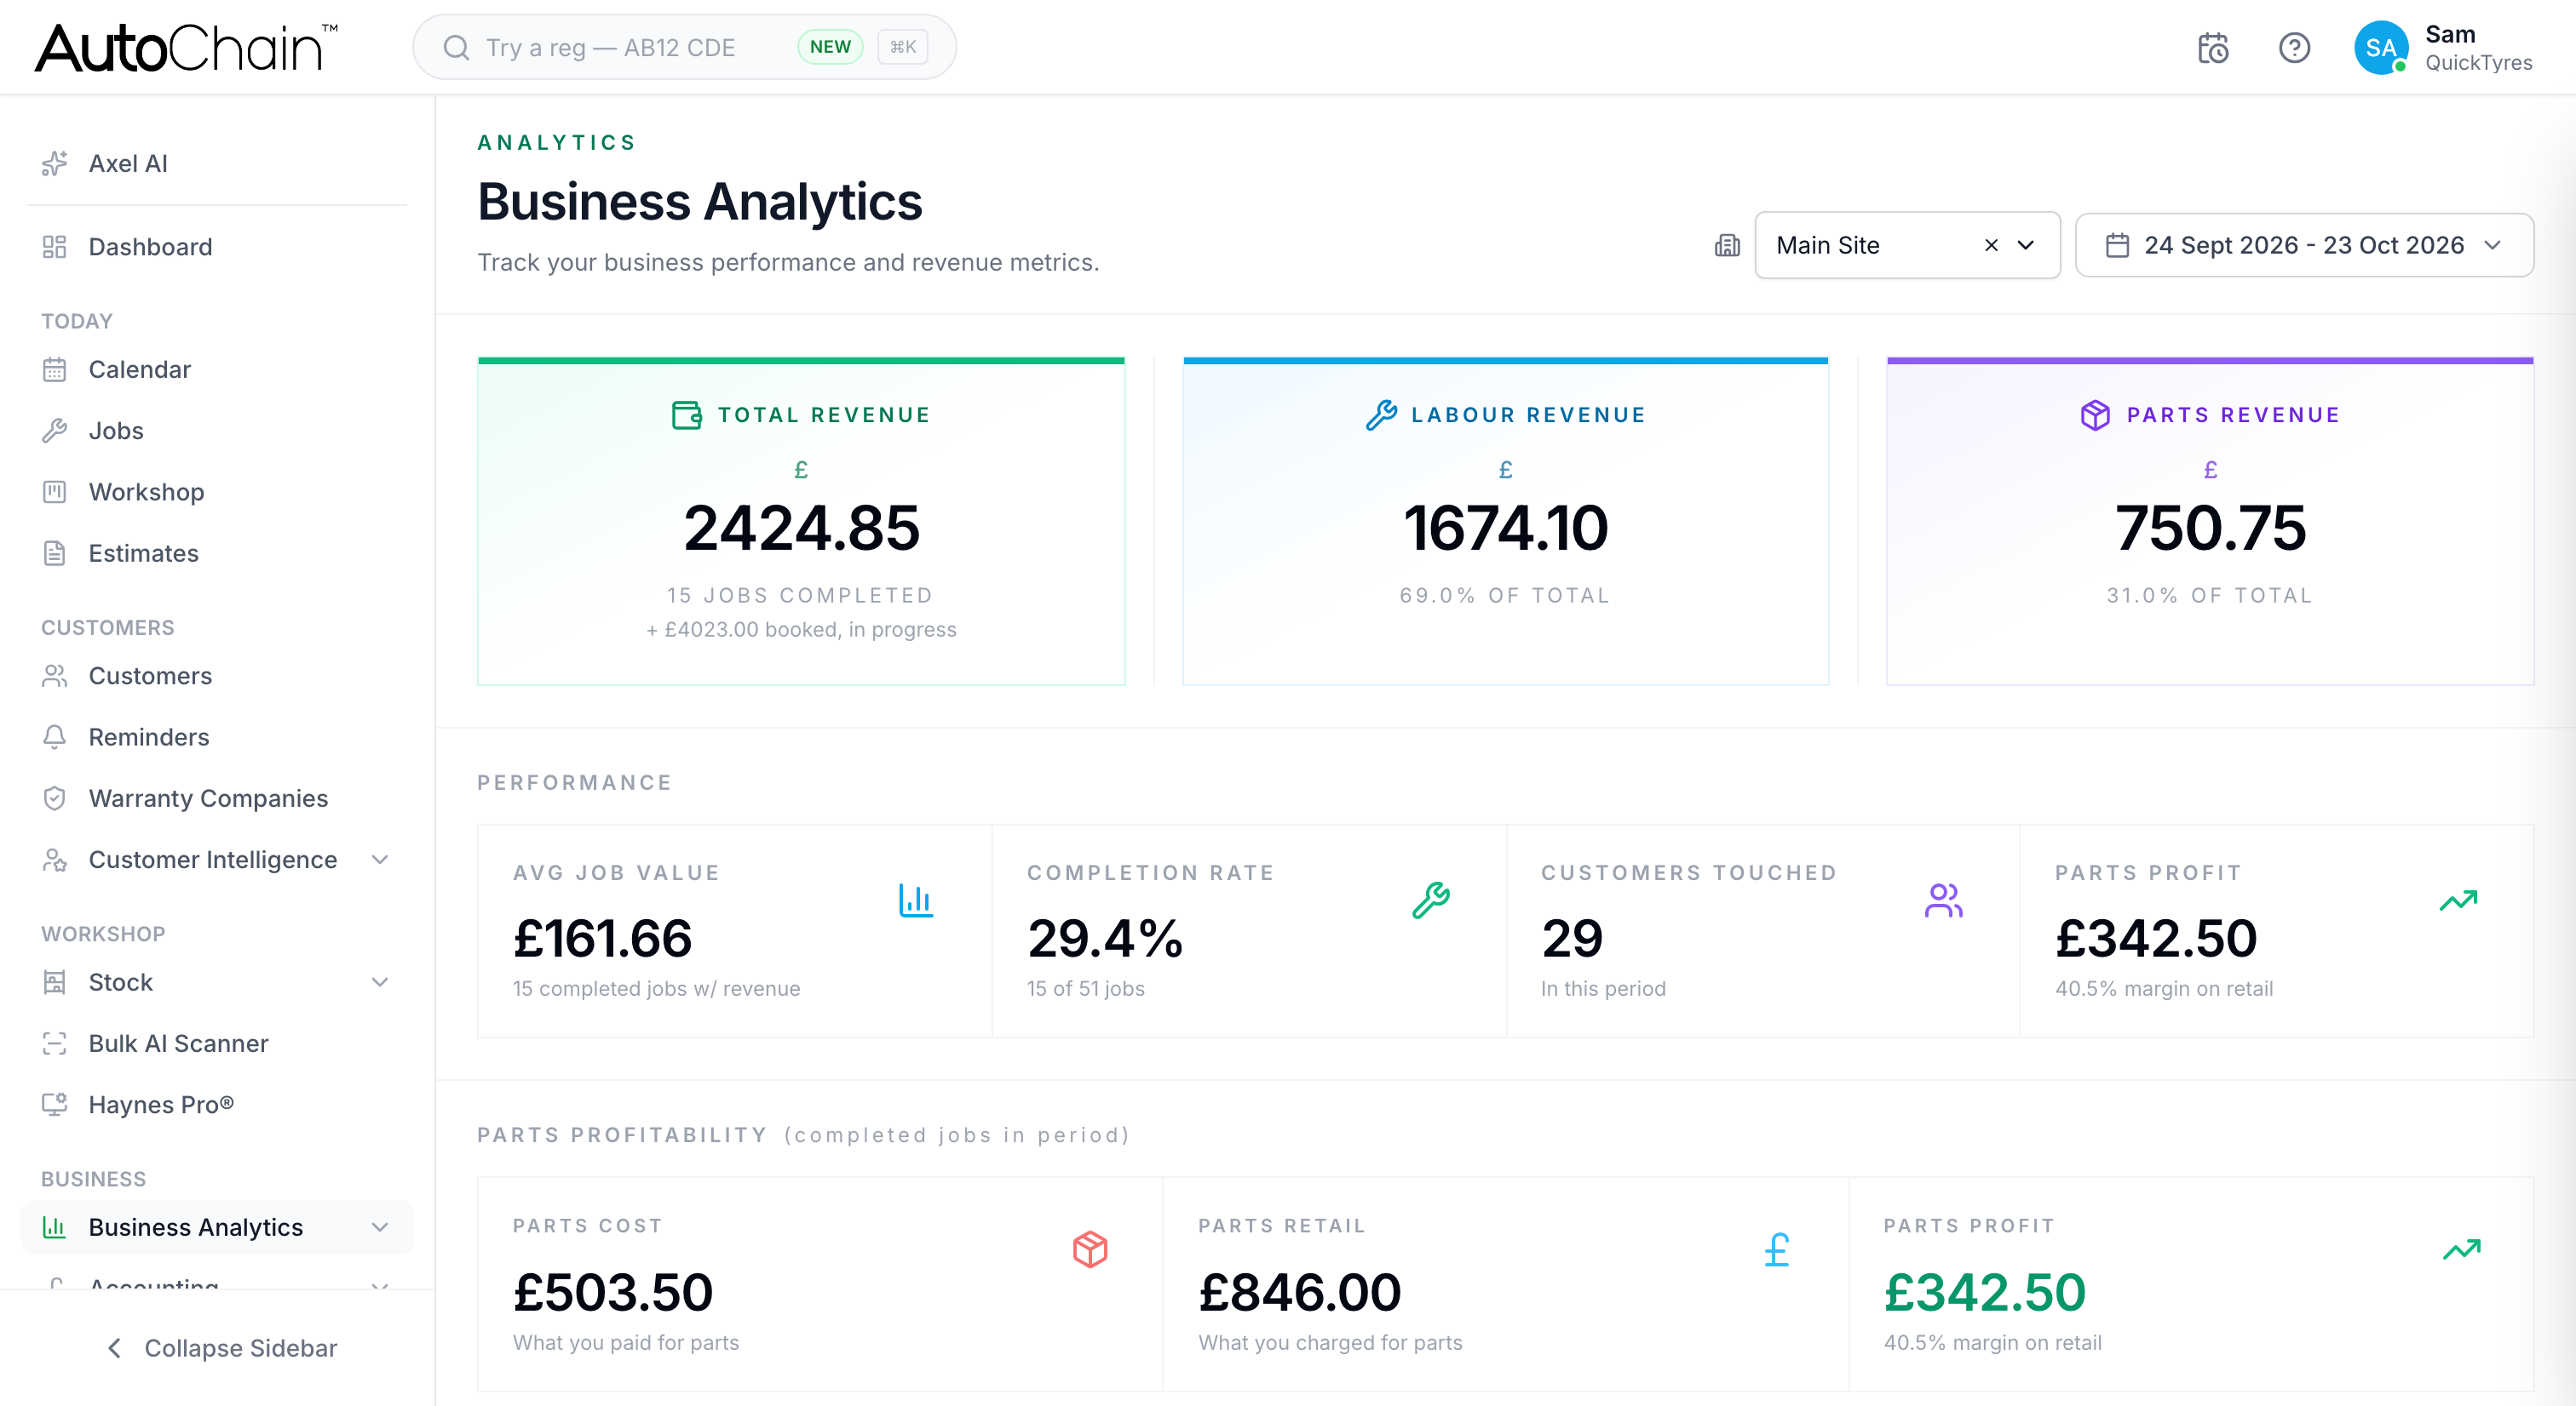Click the NEW badge in the search bar
2576x1406 pixels.
[830, 47]
